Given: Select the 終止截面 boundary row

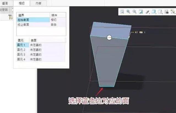Looking at the screenshot, I should [33, 24].
